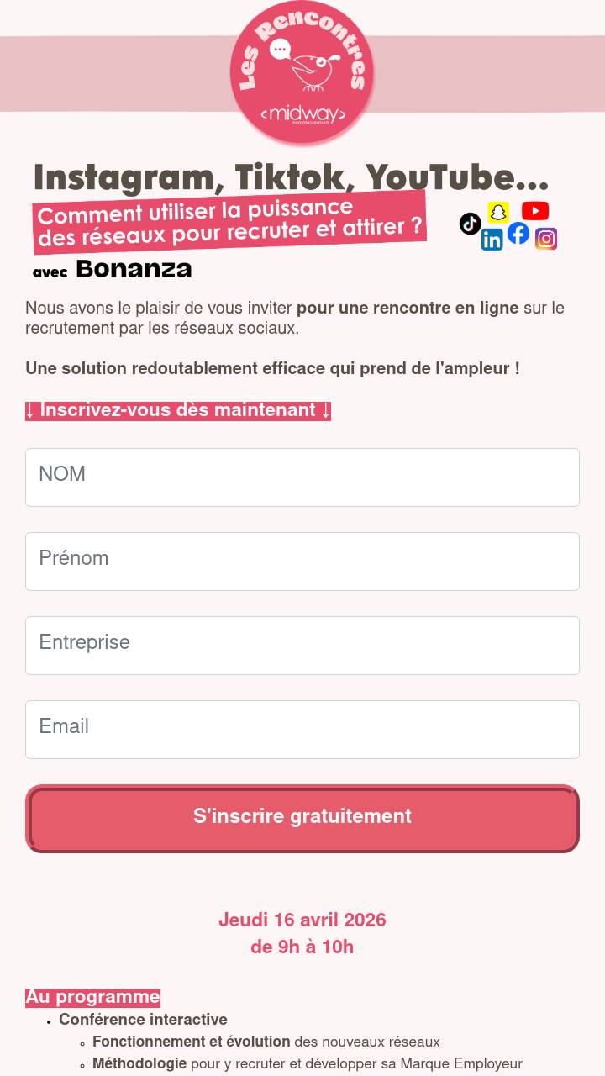
Task: Click into the Entreprise field
Action: 302,646
